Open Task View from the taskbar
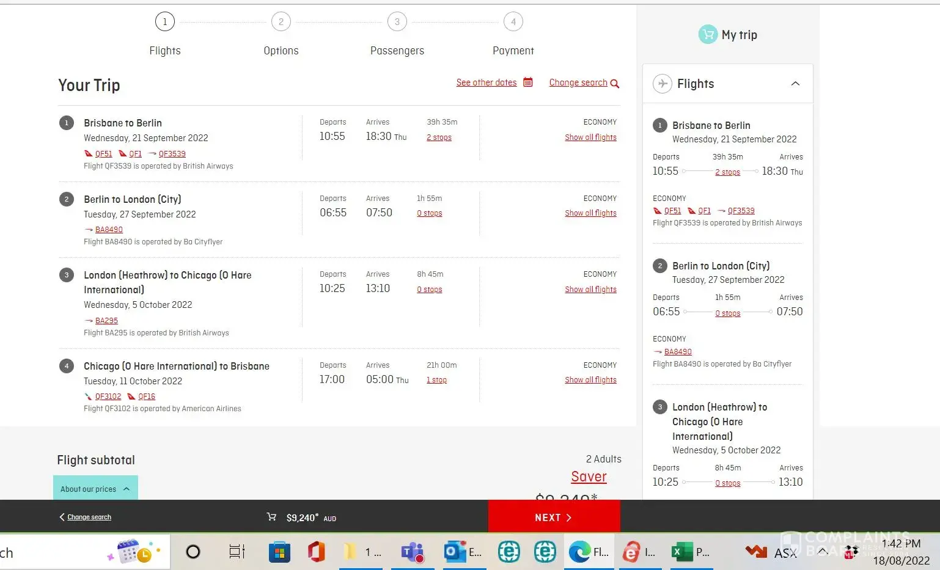The image size is (940, 570). point(237,552)
